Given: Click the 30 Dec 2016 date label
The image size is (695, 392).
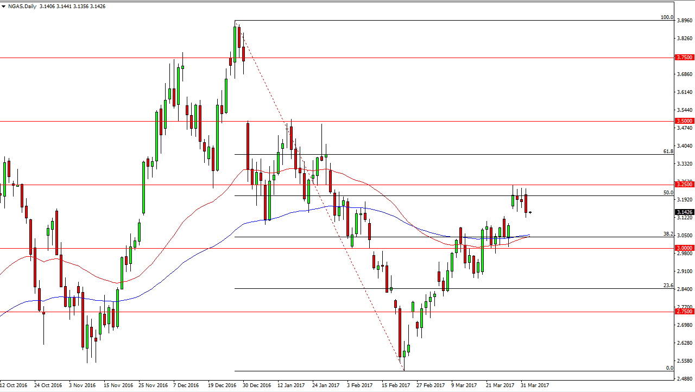Looking at the screenshot, I should (x=257, y=385).
